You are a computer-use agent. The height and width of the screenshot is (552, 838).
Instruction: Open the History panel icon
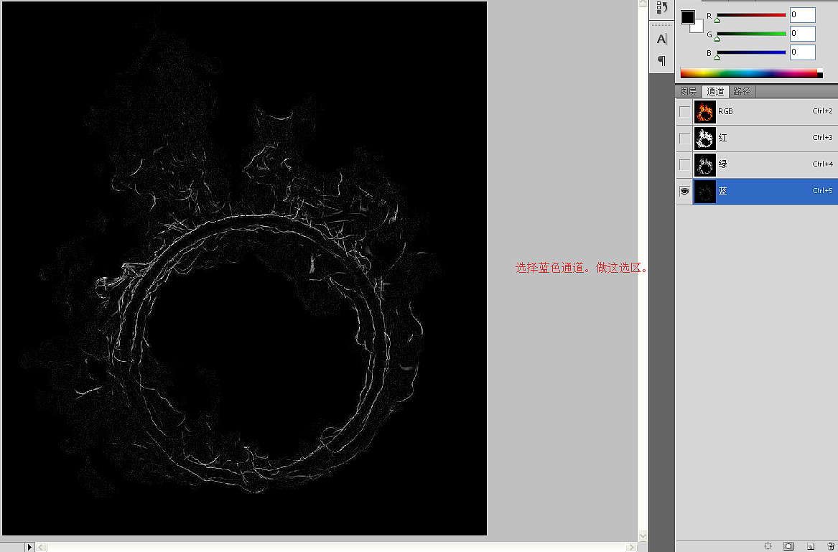tap(662, 7)
